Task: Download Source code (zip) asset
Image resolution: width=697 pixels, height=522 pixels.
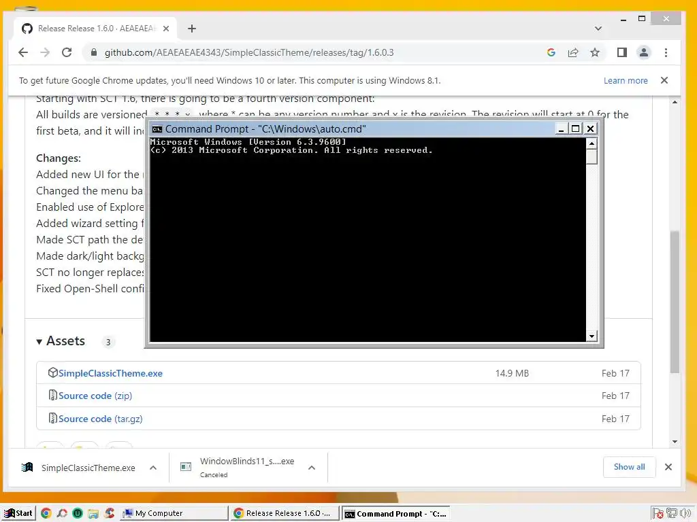Action: coord(95,396)
